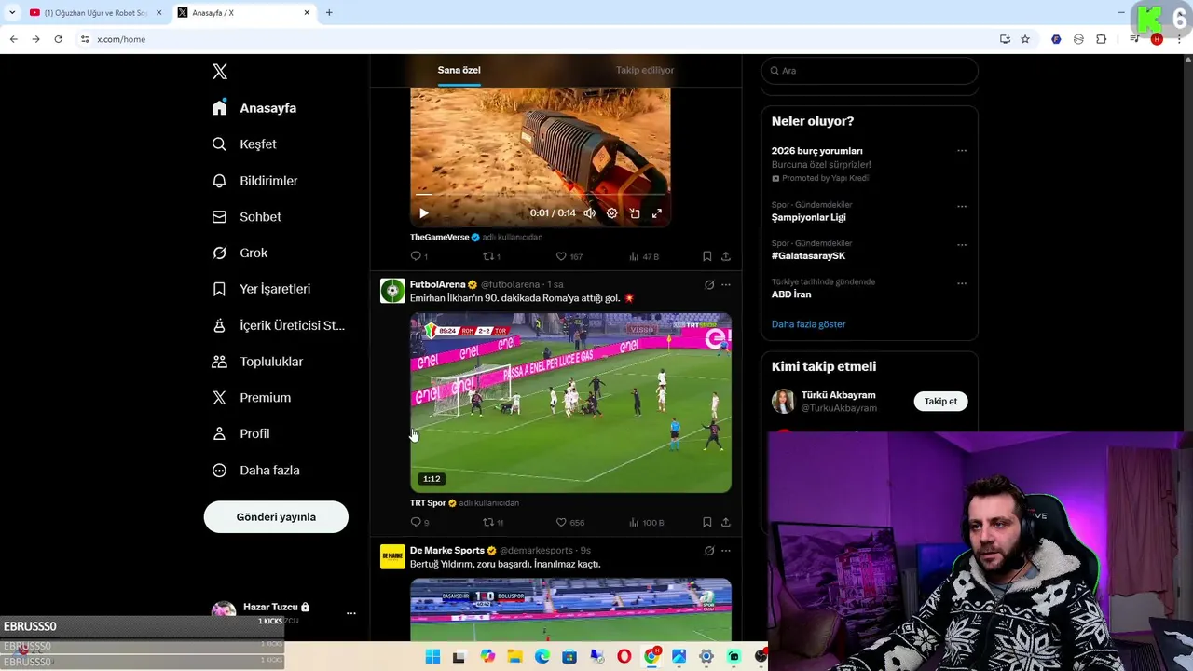Open FutbolArena profile avatar
Viewport: 1193px width, 671px height.
[392, 291]
